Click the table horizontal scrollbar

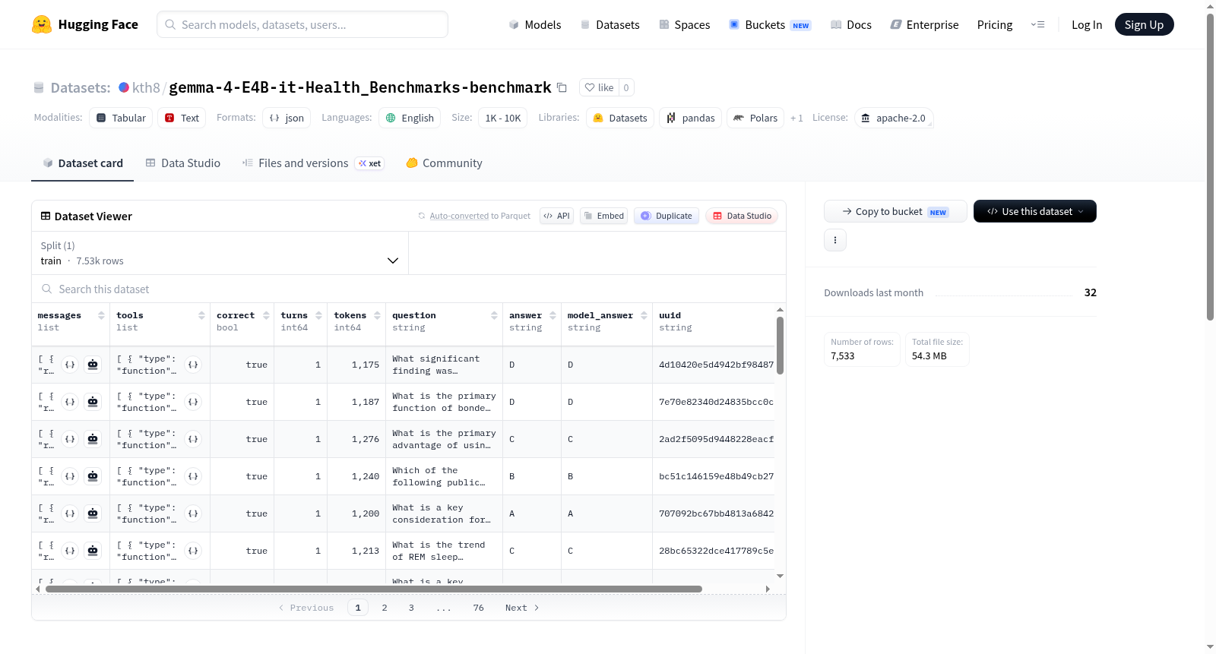[x=373, y=589]
